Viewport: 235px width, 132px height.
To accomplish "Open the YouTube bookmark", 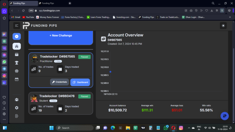I will (28, 17).
